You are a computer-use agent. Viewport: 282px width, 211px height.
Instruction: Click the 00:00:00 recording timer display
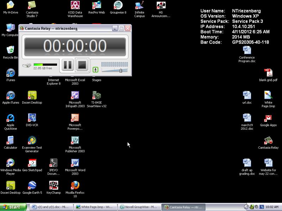pos(75,47)
